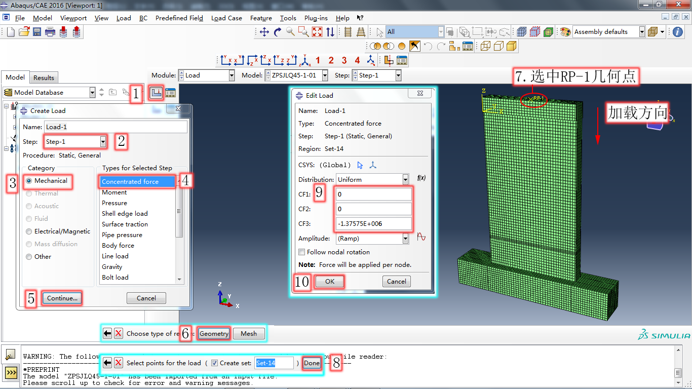Click Done in the selection prompt
Screen dimensions: 692x389
pos(312,363)
